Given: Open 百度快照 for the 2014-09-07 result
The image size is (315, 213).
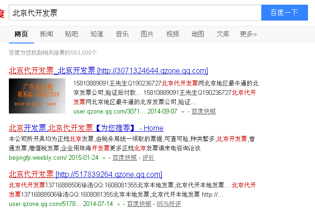Looking at the screenshot, I should click(203, 112).
